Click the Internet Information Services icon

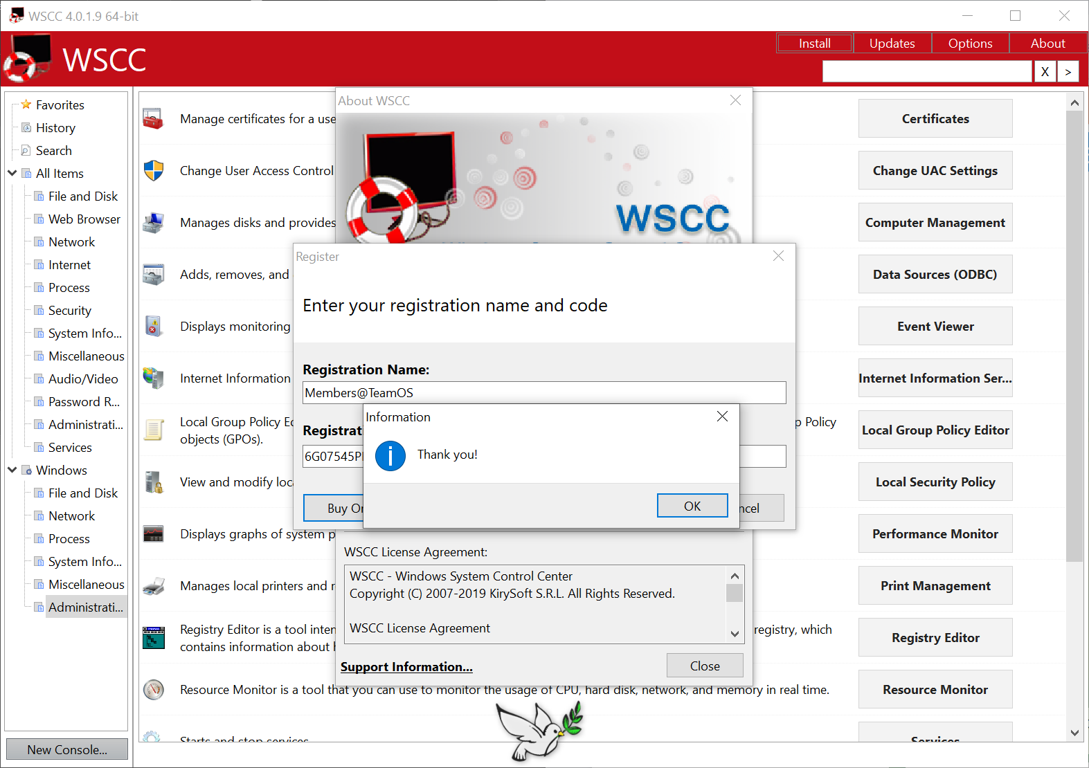[x=153, y=378]
